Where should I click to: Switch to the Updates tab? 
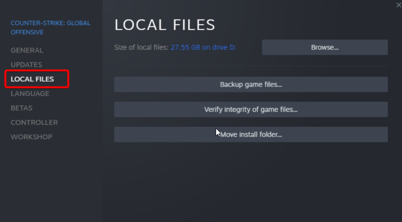click(x=27, y=65)
